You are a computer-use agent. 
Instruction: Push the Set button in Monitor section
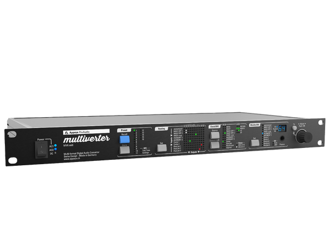pyautogui.click(x=255, y=143)
